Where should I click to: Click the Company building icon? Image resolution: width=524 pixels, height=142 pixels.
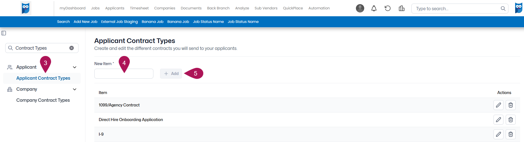pyautogui.click(x=10, y=89)
